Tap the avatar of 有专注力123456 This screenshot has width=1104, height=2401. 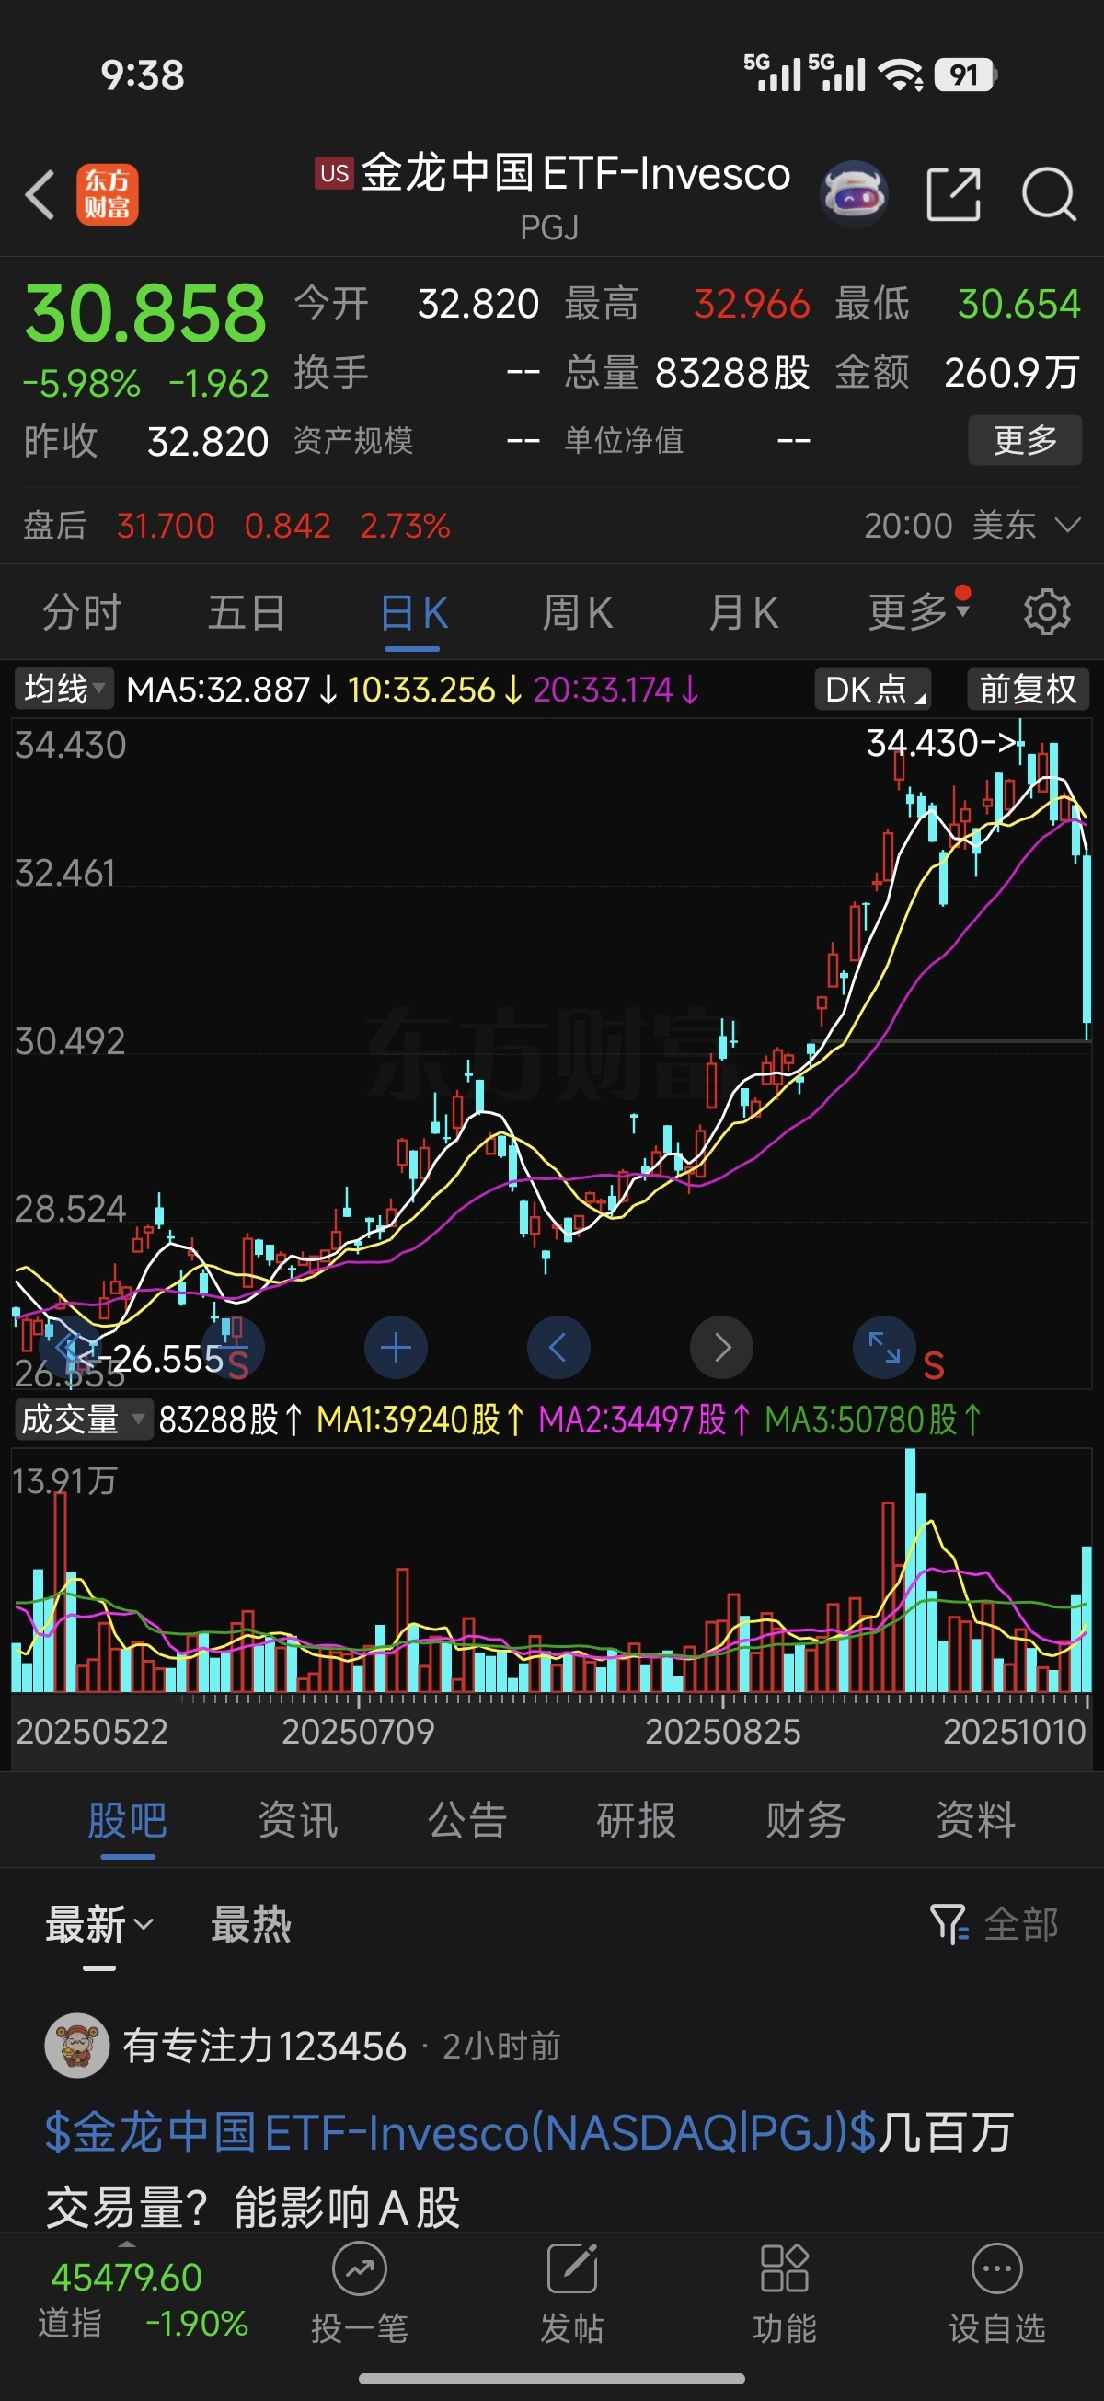pos(76,2046)
